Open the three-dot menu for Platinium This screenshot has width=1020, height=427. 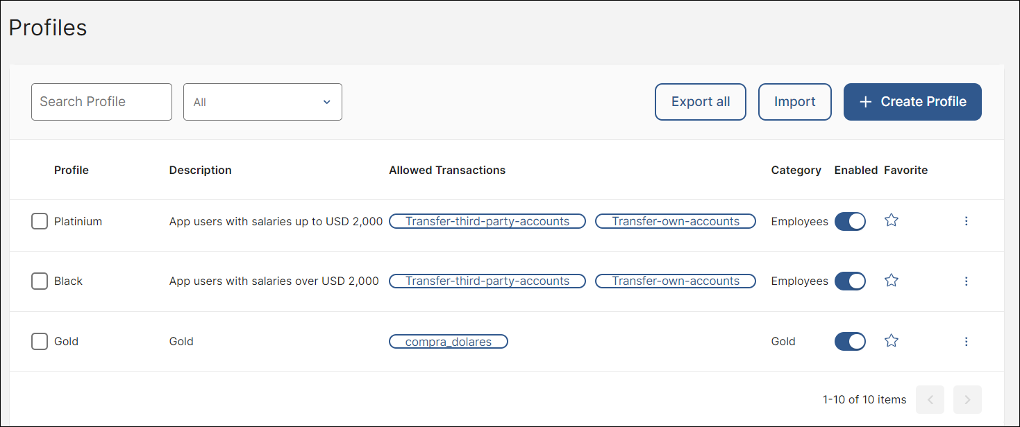(x=966, y=221)
